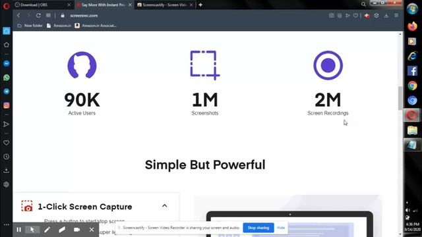Open sidebar bookmarks heart icon

(x=7, y=143)
